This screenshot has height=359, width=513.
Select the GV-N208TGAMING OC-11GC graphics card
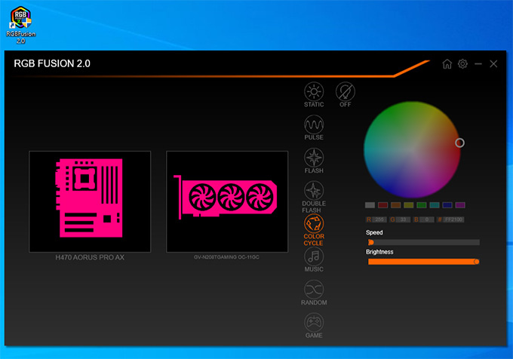(x=227, y=201)
